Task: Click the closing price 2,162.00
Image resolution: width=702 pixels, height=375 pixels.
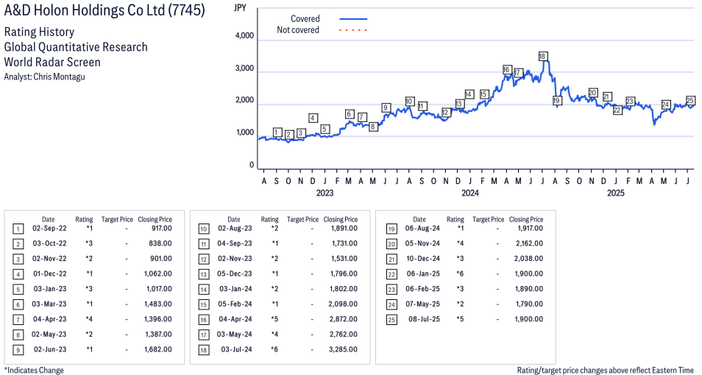Action: [529, 243]
